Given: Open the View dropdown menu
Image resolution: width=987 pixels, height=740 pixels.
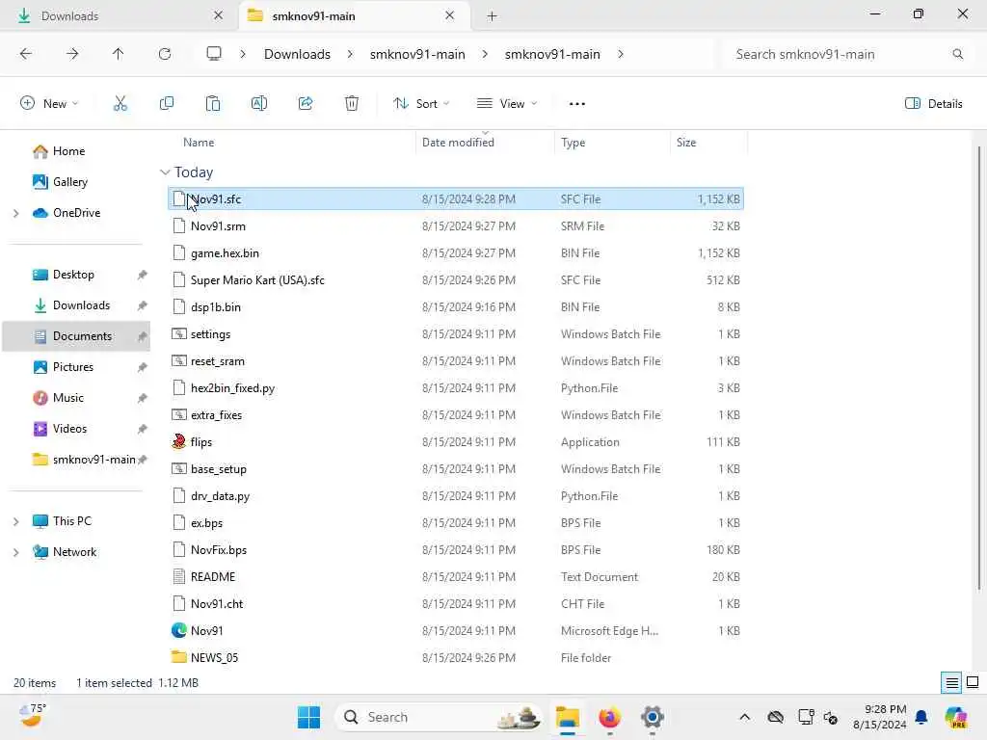Looking at the screenshot, I should pos(507,104).
